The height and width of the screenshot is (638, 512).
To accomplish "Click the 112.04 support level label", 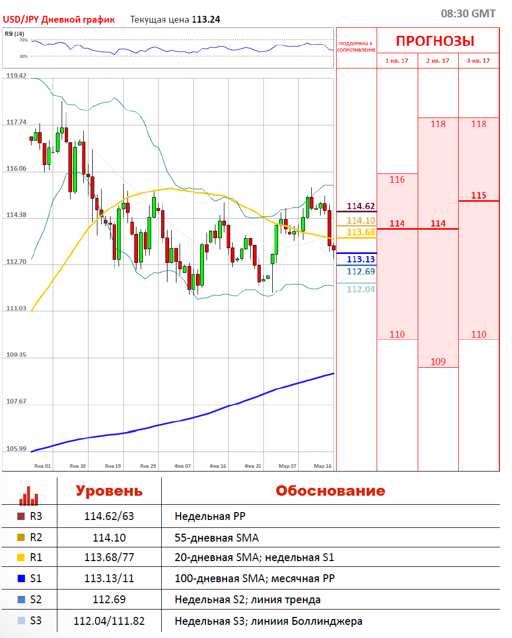I will [361, 289].
